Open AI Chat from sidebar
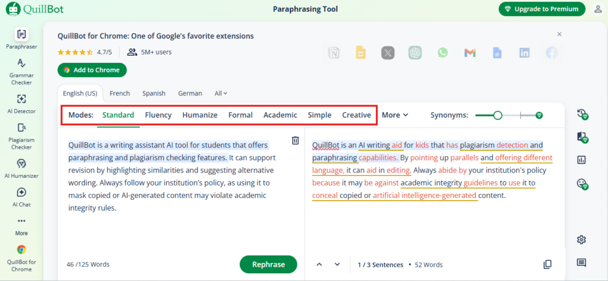Viewport: 608px width, 281px height. (x=21, y=197)
